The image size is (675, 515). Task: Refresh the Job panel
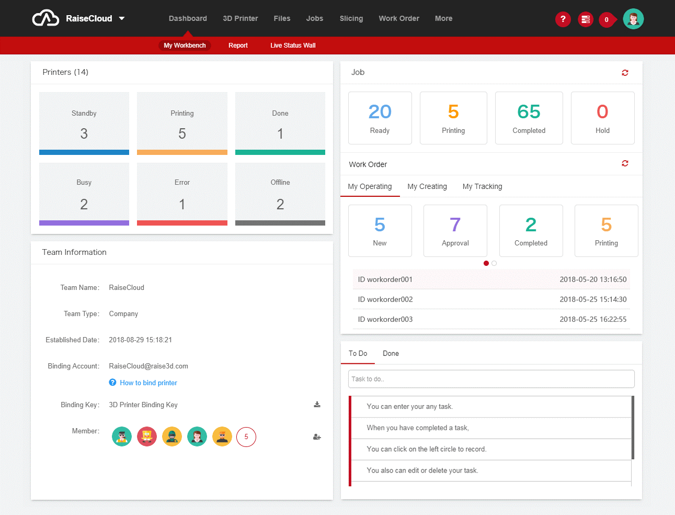point(625,73)
